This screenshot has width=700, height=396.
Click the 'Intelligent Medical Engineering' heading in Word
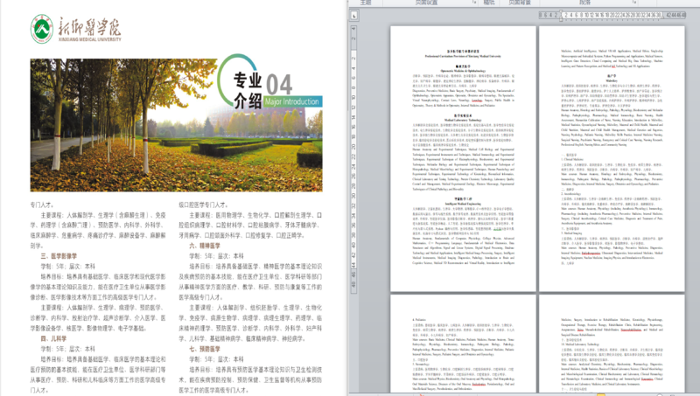click(x=463, y=204)
